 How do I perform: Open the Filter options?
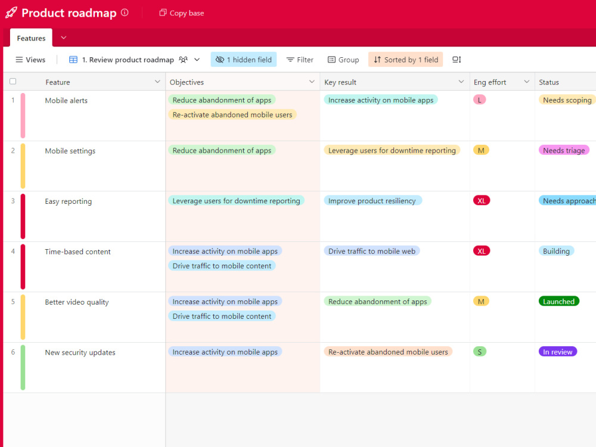pos(300,60)
